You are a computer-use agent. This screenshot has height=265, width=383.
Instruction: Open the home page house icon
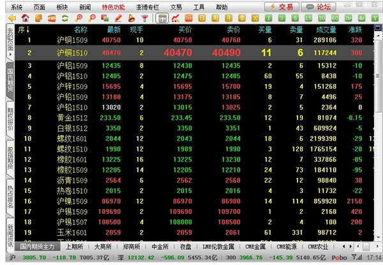[x=25, y=18]
